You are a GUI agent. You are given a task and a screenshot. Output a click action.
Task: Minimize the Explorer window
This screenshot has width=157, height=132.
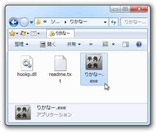pos(115,9)
